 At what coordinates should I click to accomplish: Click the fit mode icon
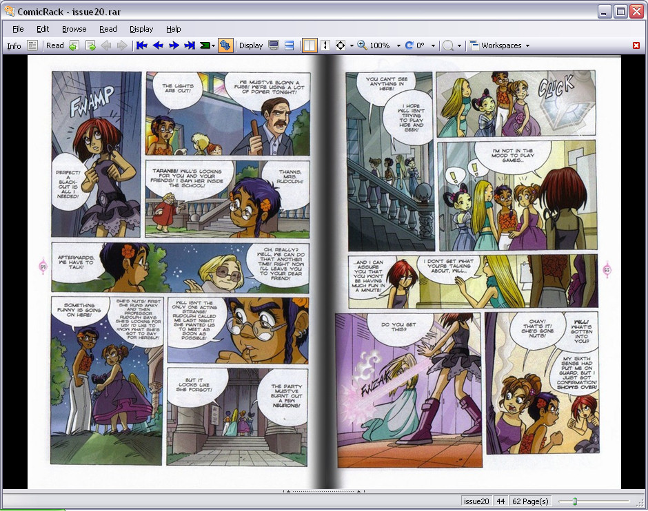coord(341,45)
